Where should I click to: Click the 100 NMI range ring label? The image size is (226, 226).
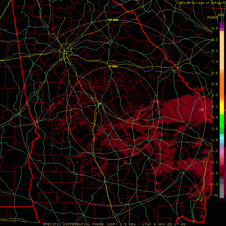[x=113, y=20]
